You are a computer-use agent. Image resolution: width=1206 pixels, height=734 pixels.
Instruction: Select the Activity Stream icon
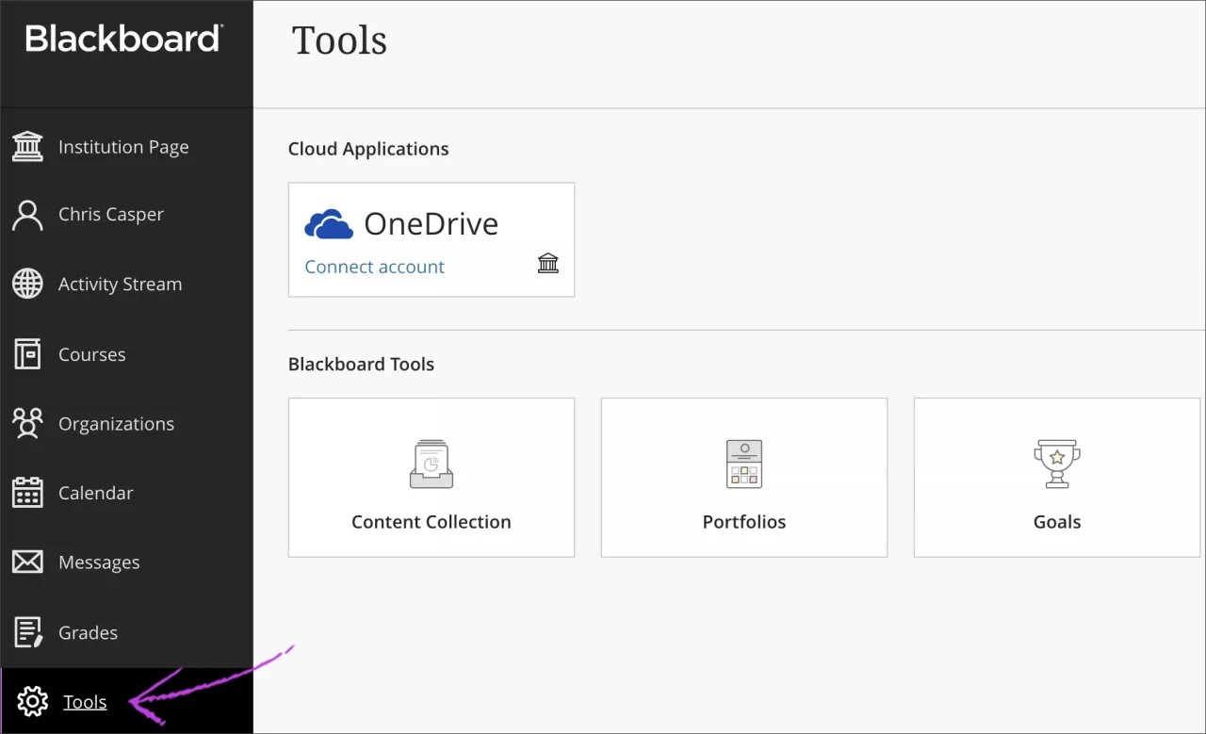27,284
